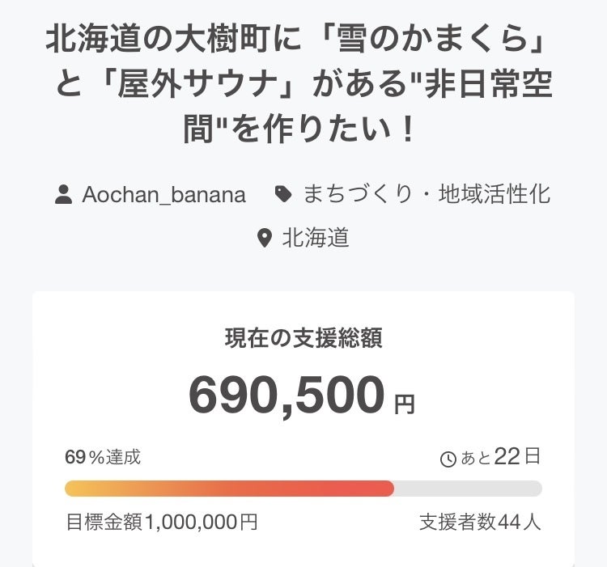Click the 円 symbol after 690,500

404,404
